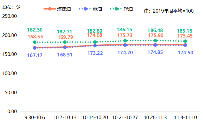Click the x-axis label 11.4-11.10
Screen dimensions: 203x123
[185, 118]
